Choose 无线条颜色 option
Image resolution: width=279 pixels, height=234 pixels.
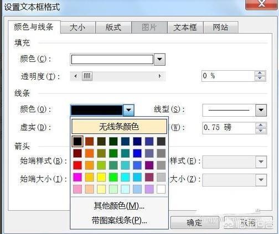click(119, 127)
